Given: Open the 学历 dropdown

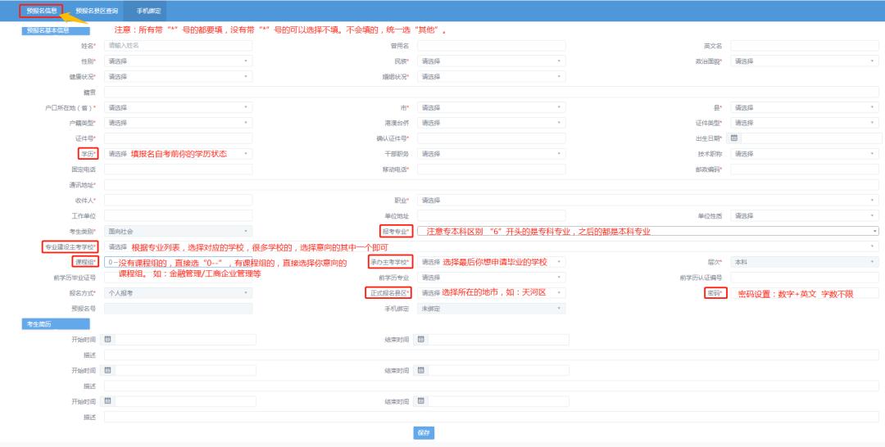Looking at the screenshot, I should tap(178, 154).
